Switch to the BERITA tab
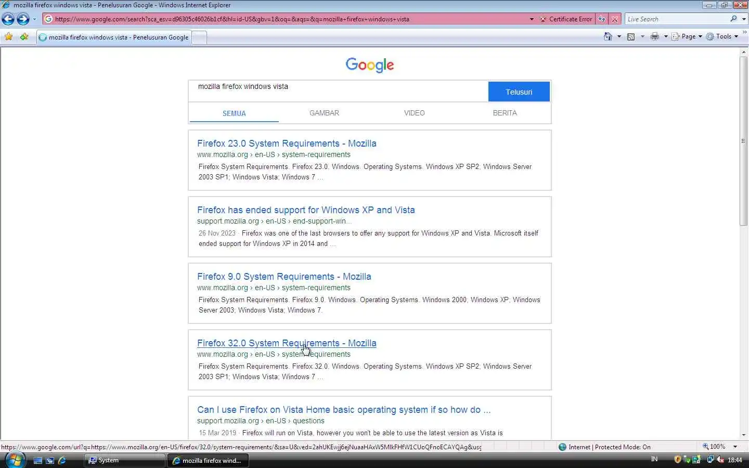This screenshot has width=749, height=468. (x=505, y=113)
